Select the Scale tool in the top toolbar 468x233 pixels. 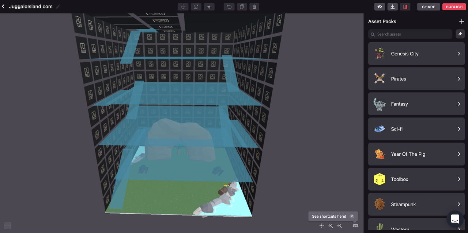pyautogui.click(x=209, y=7)
